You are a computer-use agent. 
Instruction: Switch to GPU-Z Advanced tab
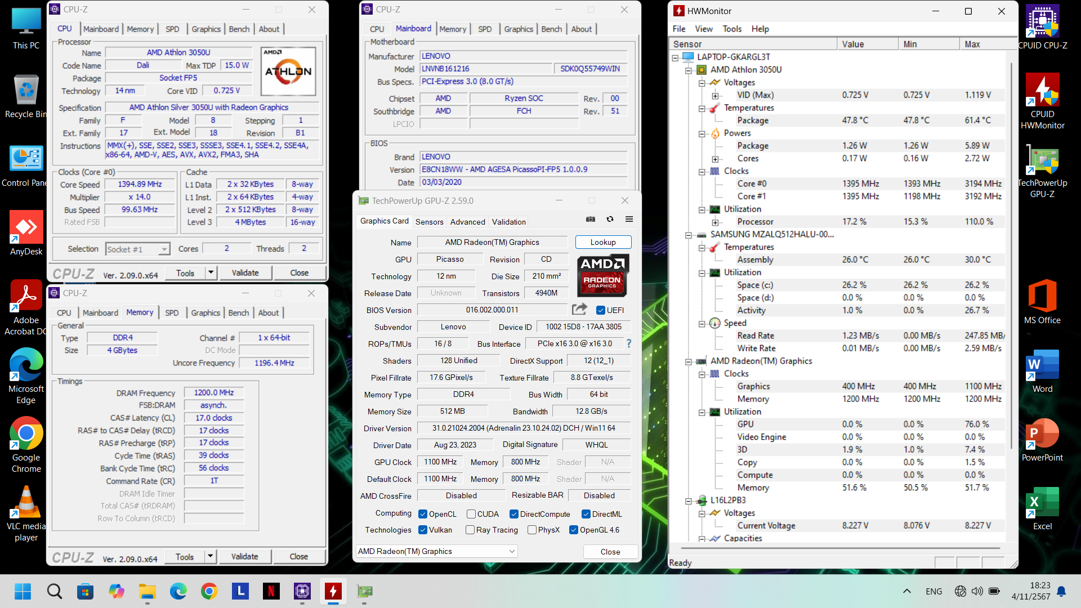coord(467,222)
